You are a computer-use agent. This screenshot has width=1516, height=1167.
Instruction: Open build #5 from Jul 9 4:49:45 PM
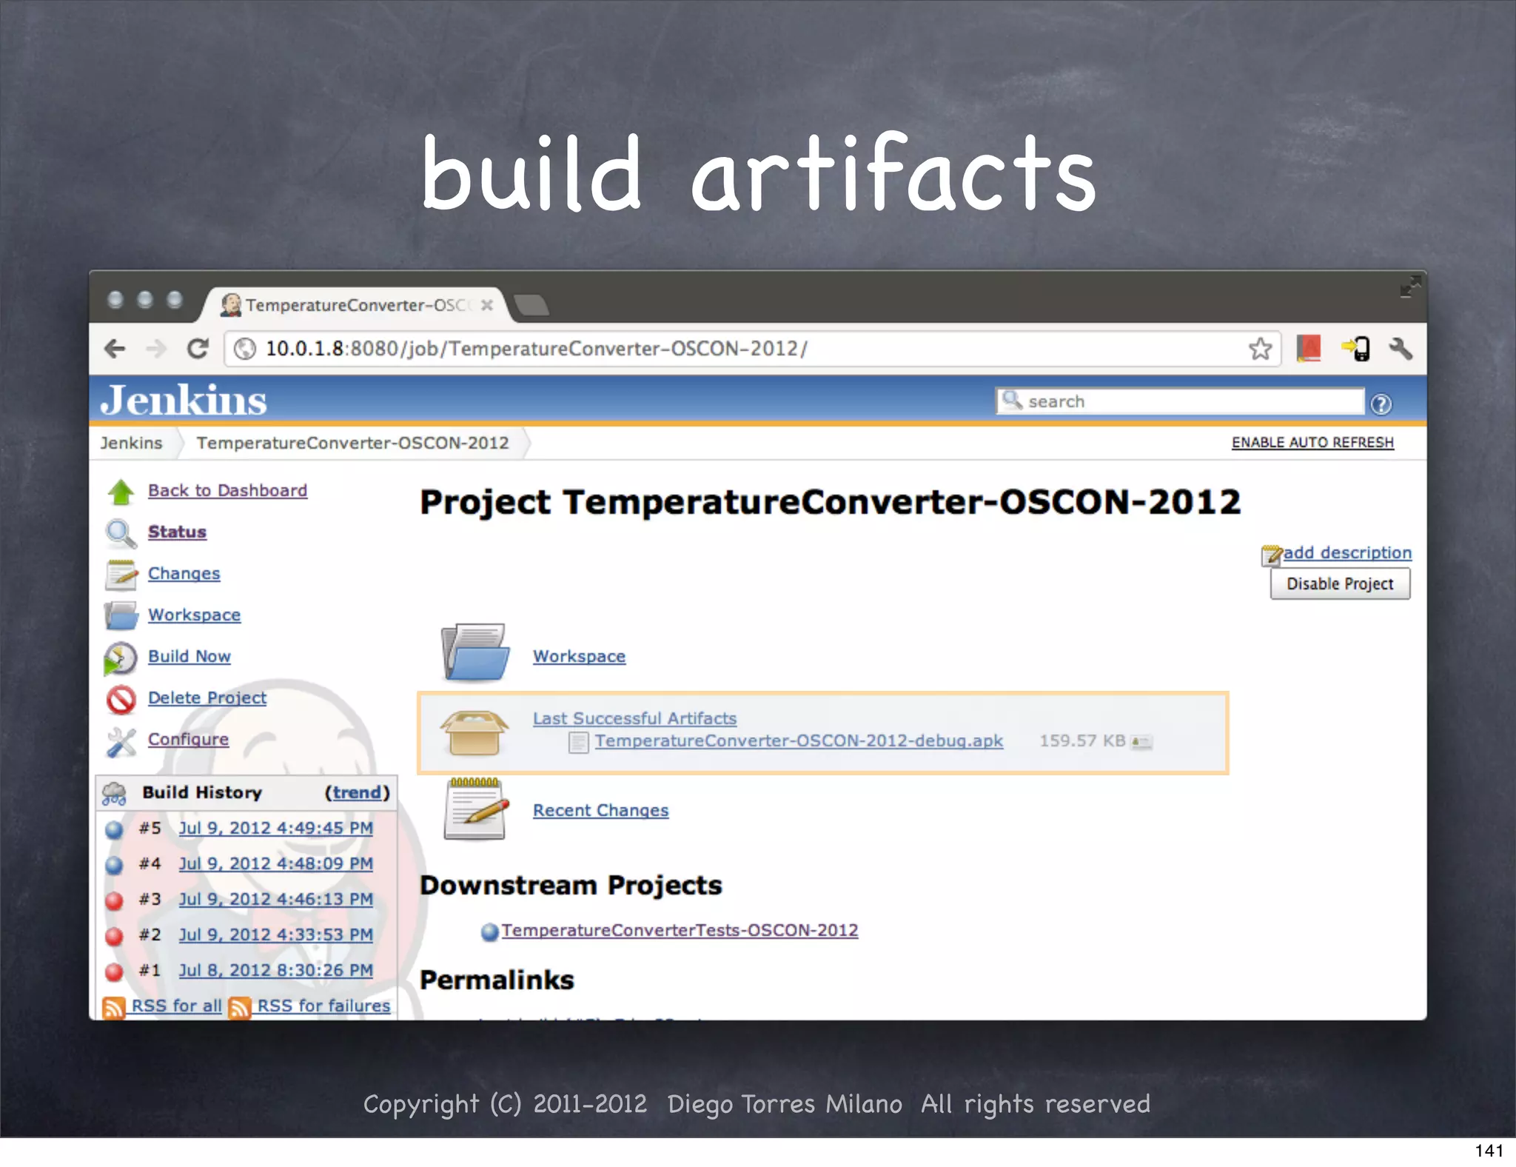coord(275,828)
